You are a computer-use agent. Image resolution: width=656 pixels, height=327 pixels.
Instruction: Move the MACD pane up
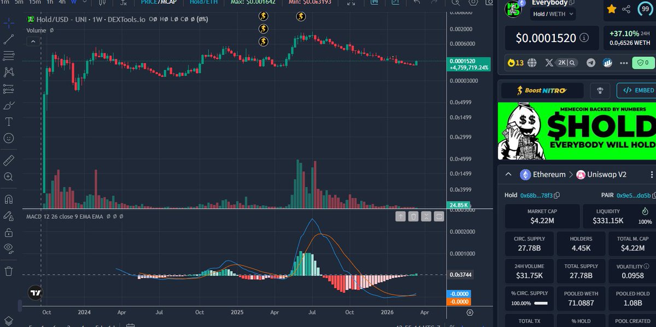[400, 217]
